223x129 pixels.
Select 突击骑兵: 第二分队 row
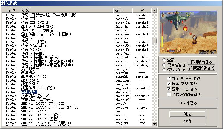[x=77, y=100]
